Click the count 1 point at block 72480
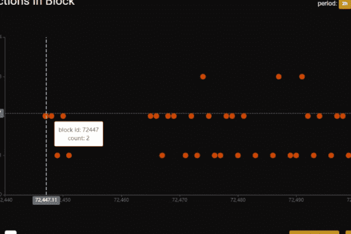The width and height of the screenshot is (351, 234). point(238,156)
